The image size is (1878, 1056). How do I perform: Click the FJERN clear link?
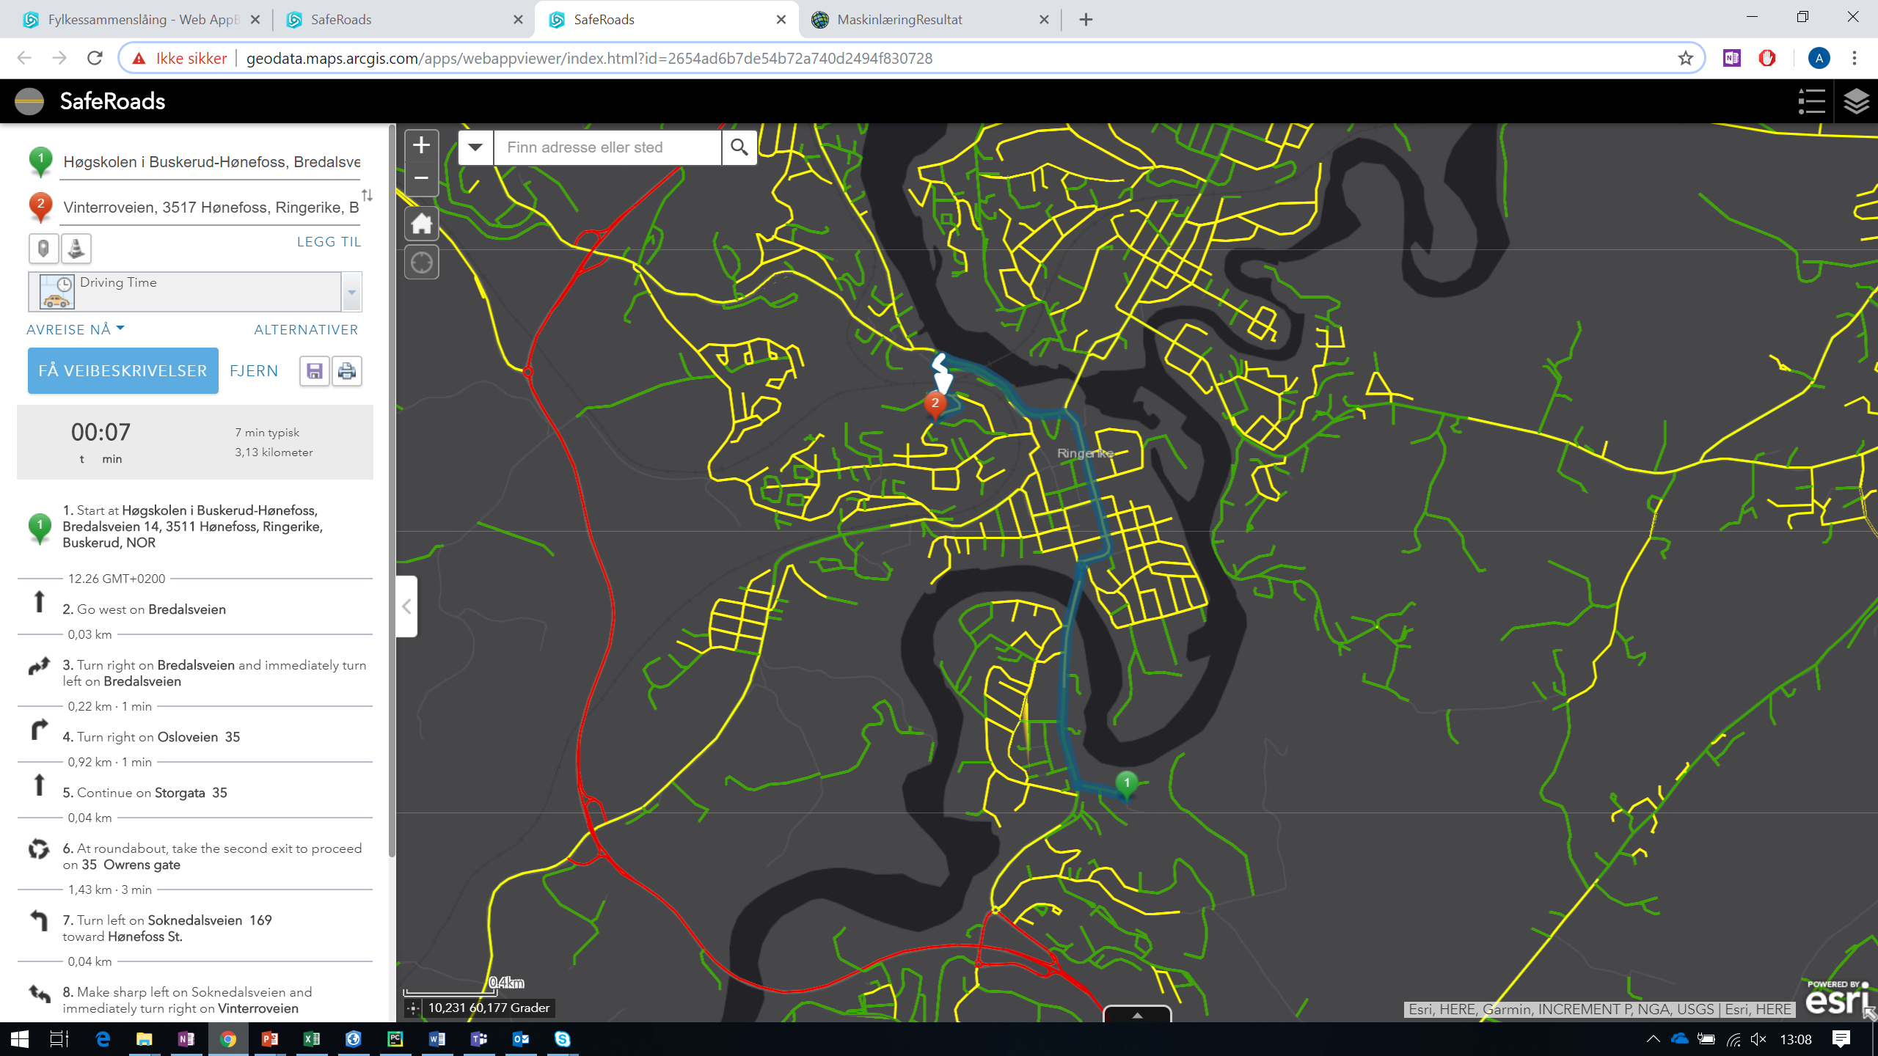click(x=254, y=371)
